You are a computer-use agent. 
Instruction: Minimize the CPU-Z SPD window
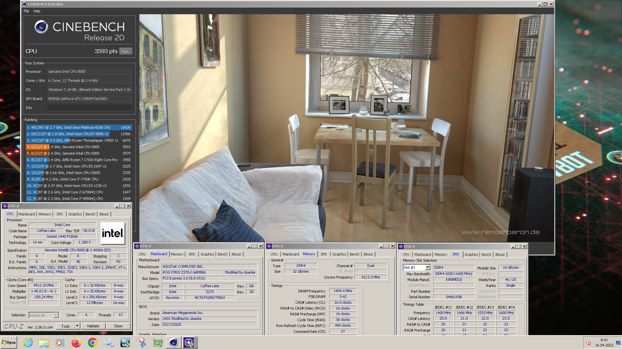tap(513, 246)
